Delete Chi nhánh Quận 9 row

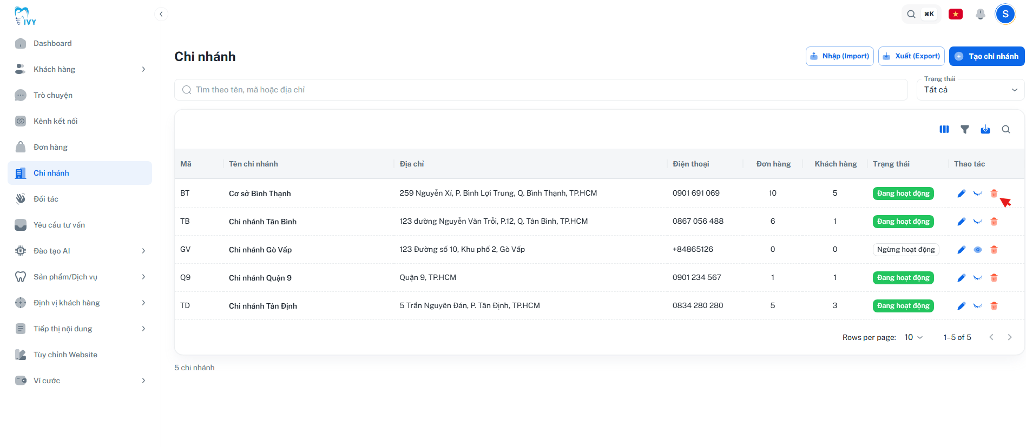994,278
